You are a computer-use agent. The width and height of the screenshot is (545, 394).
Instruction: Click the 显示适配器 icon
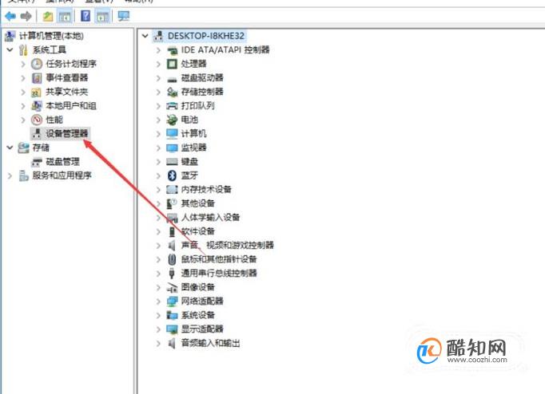tap(172, 329)
